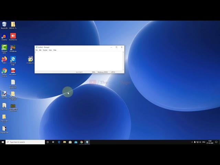Select the Firefox desktop shortcut
Screen dimensions: 220x165
[x=4, y=60]
